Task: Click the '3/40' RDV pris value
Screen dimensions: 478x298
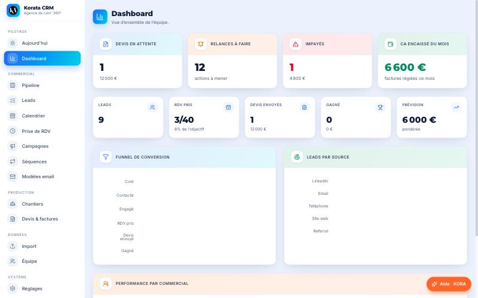Action: click(x=184, y=120)
